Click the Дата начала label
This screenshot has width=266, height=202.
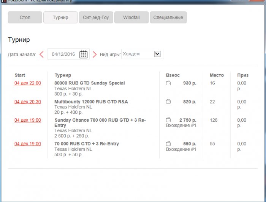pos(22,55)
